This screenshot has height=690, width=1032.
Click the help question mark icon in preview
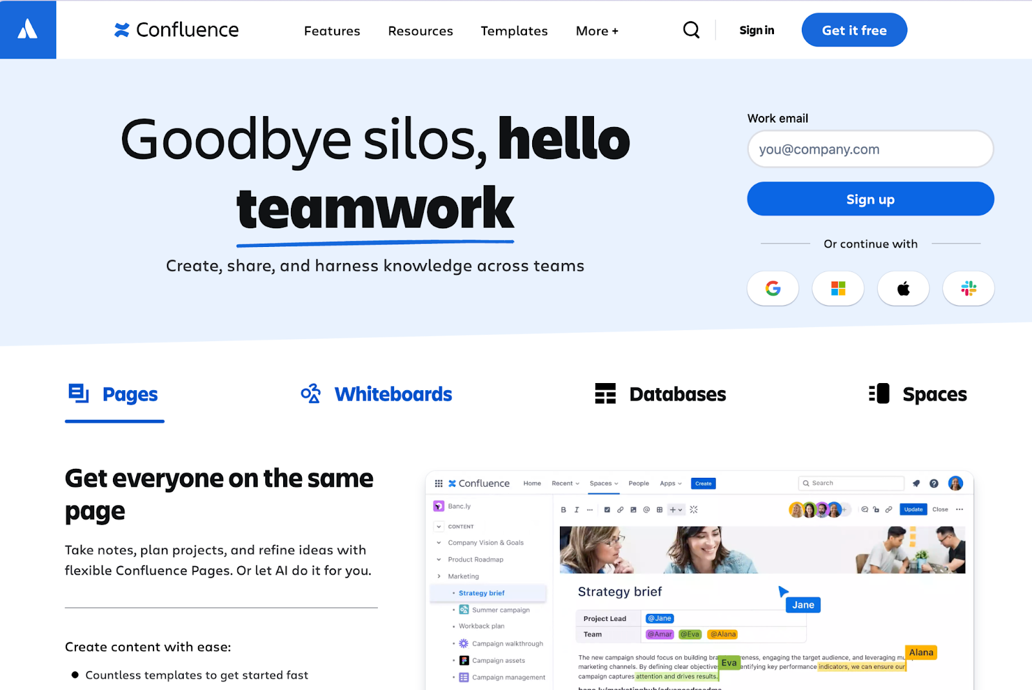tap(933, 483)
